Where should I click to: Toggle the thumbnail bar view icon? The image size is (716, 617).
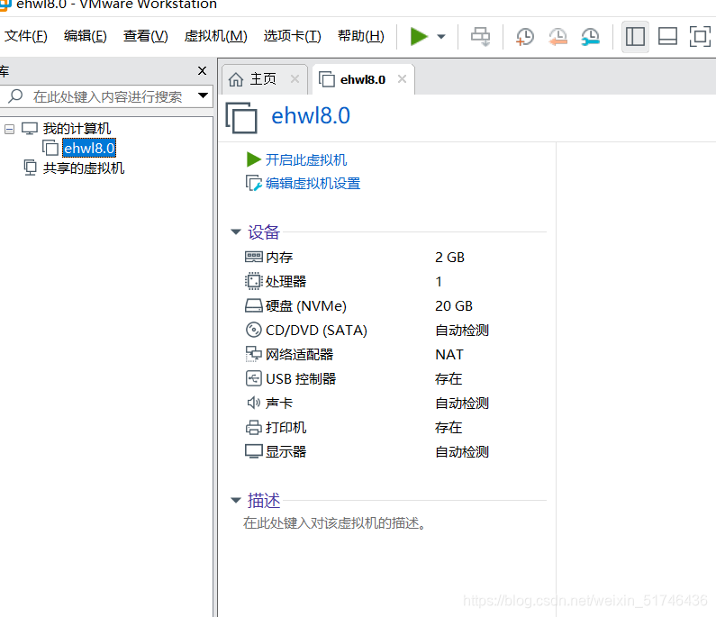click(667, 37)
